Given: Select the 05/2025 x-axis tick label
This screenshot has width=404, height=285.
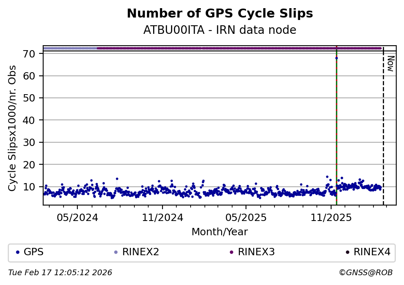Looking at the screenshot, I should 245,217.
